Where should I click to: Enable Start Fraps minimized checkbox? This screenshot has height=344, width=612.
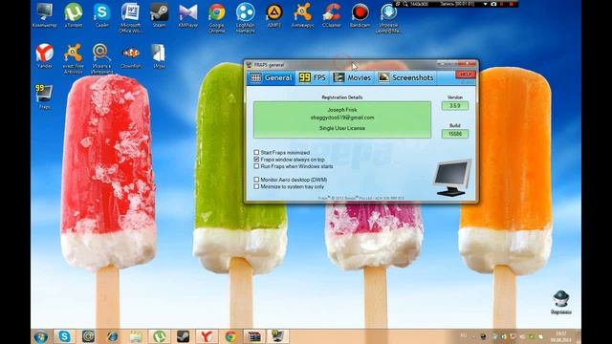pos(256,153)
